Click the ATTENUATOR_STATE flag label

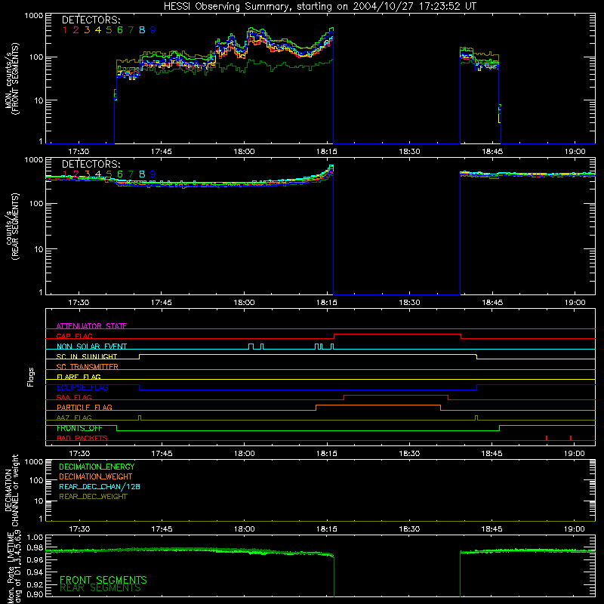(x=91, y=326)
